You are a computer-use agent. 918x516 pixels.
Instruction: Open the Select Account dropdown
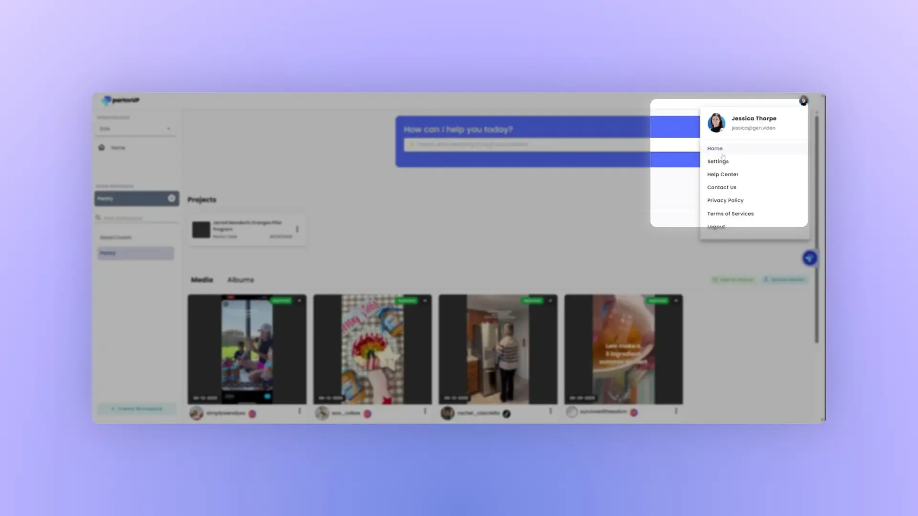[135, 128]
